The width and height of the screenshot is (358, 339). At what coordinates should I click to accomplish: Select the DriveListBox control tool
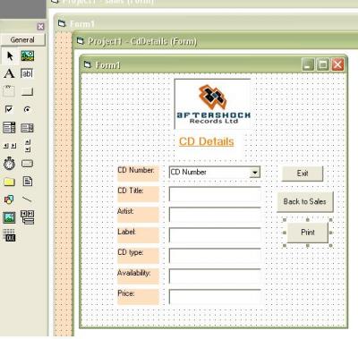click(x=27, y=164)
